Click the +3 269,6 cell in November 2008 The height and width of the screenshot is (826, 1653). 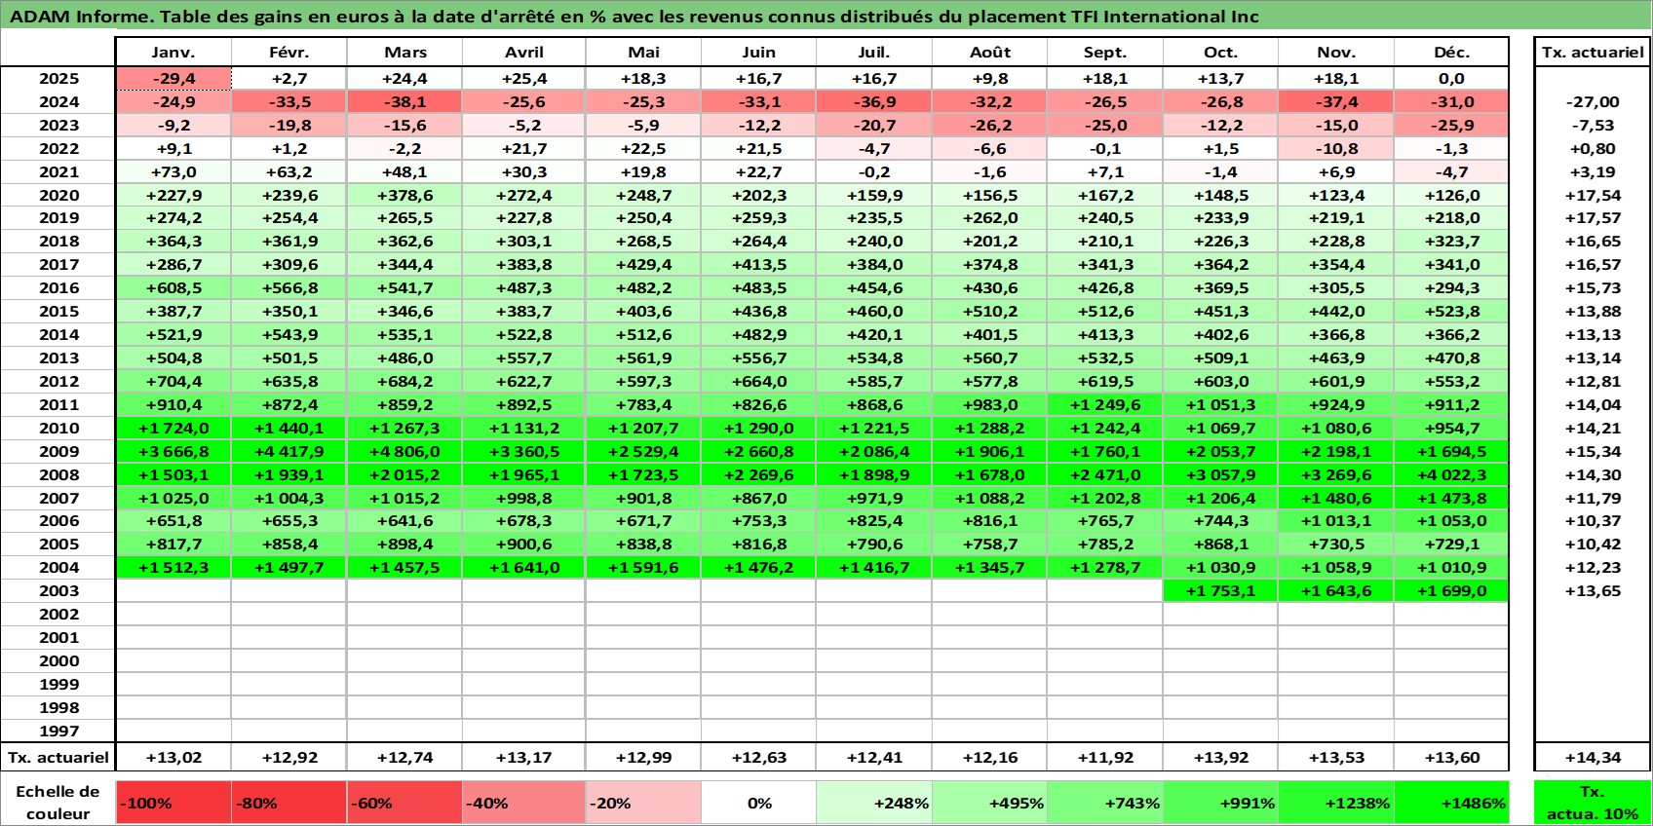[1336, 475]
